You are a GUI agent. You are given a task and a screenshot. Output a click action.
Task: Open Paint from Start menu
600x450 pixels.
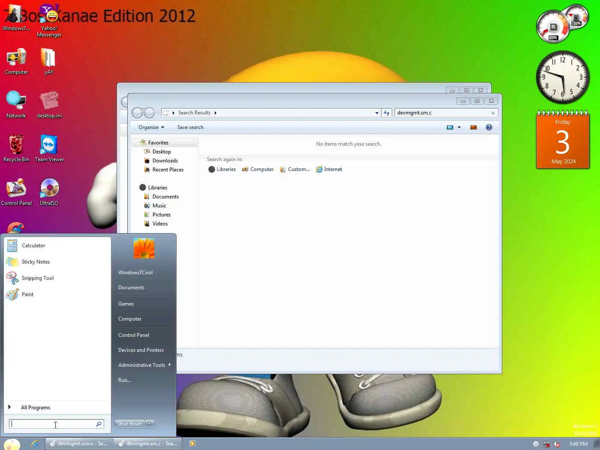tap(57, 294)
